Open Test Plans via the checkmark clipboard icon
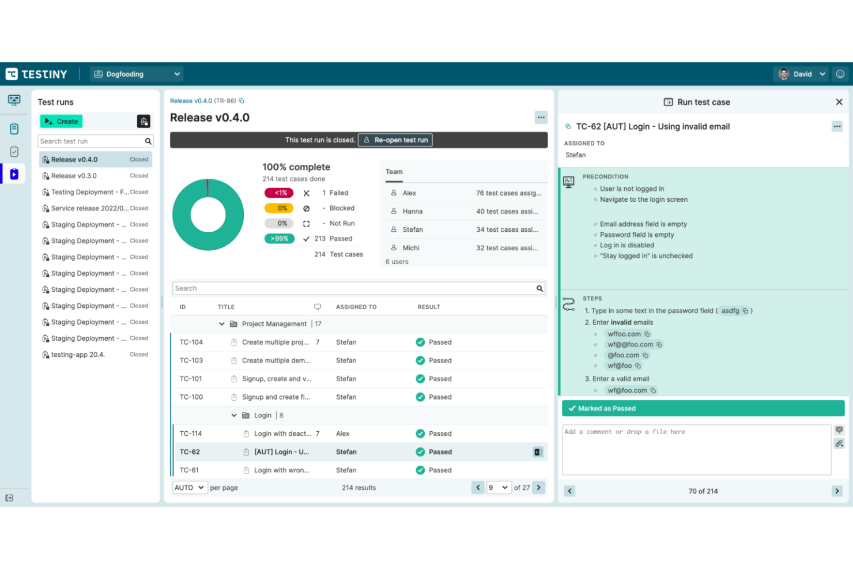853x569 pixels. coord(14,151)
